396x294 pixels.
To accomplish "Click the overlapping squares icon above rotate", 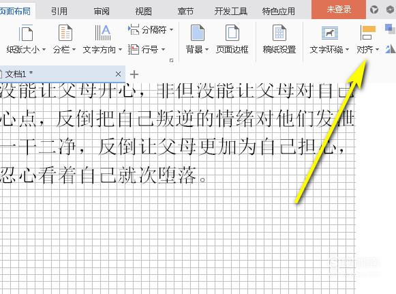I will 390,29.
